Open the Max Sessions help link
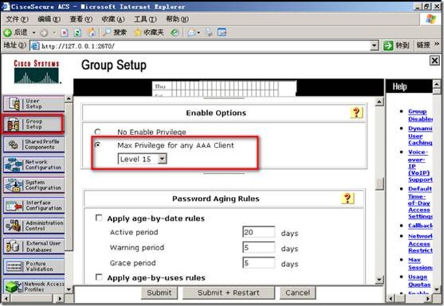Viewport: 444px width, 306px height. coord(420,264)
